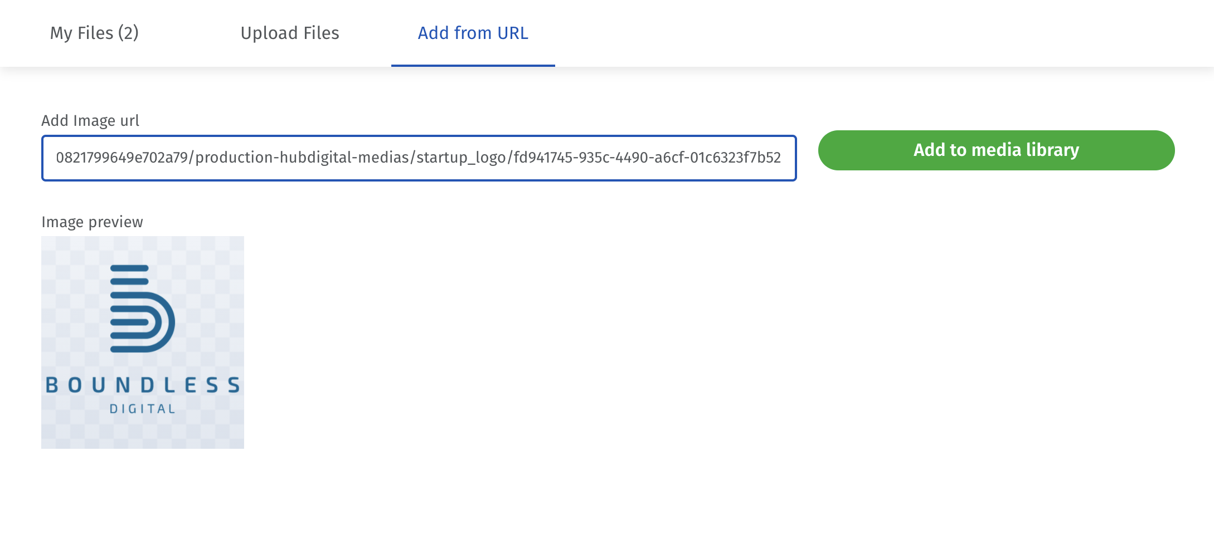The height and width of the screenshot is (549, 1214).
Task: Select the BOUNDLESS wordmark in preview
Action: [x=143, y=385]
